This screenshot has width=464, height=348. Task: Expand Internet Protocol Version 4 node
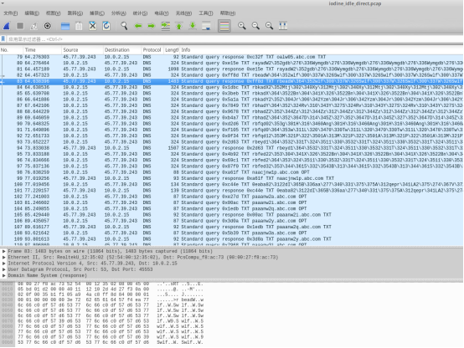4,264
